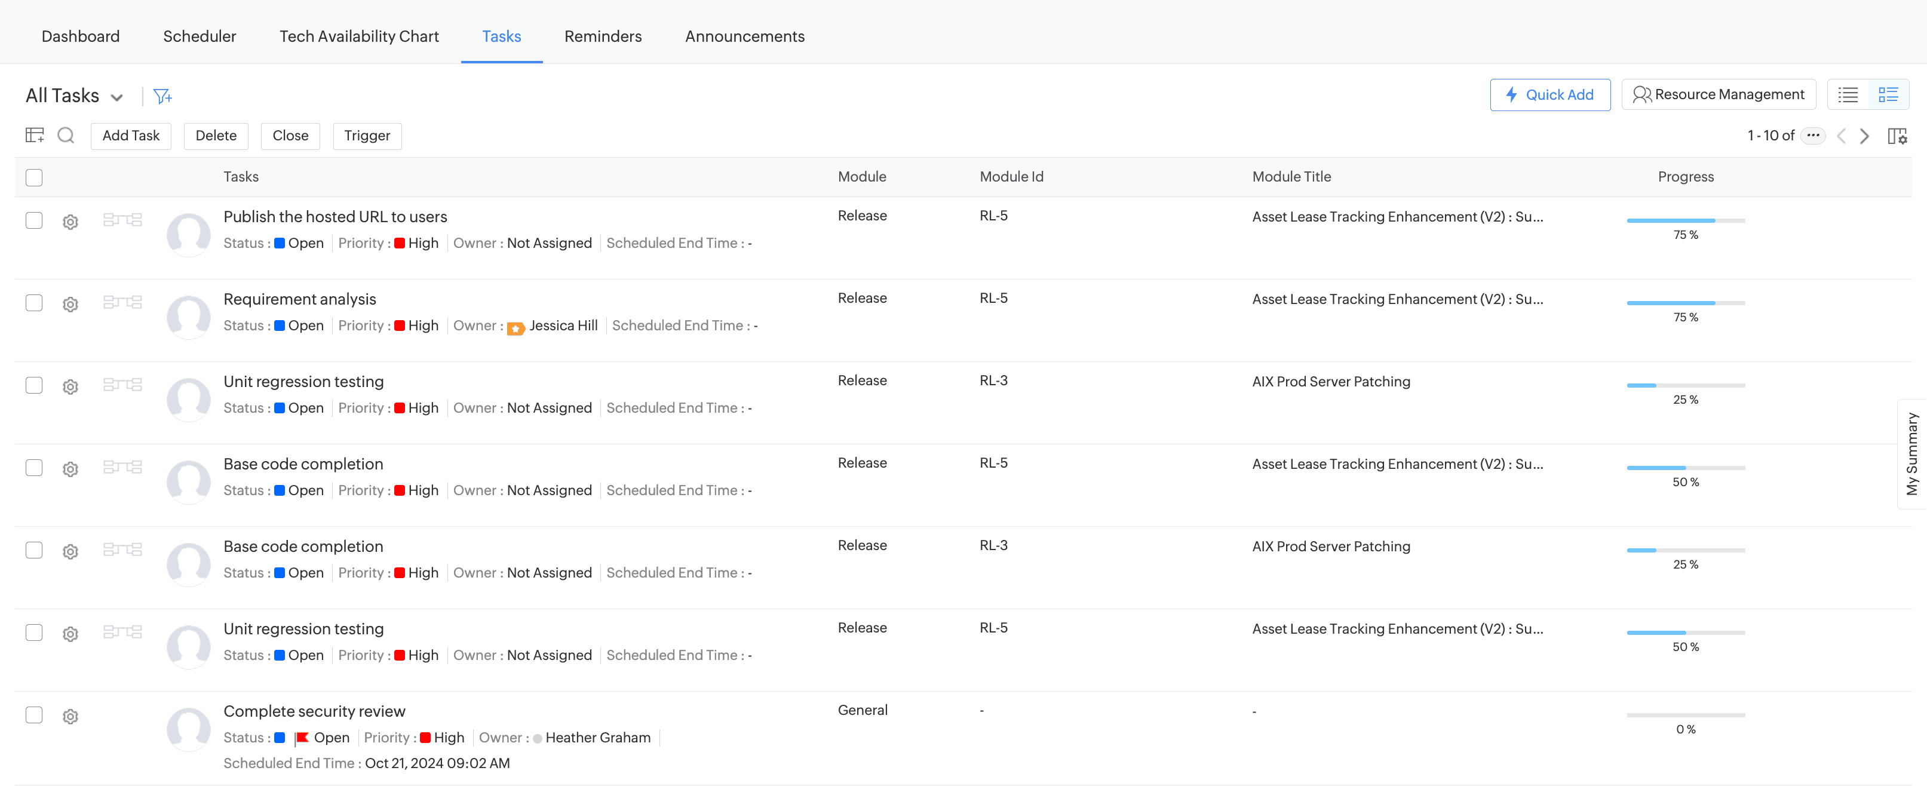Image resolution: width=1927 pixels, height=786 pixels.
Task: Switch to the Scheduler tab
Action: [199, 36]
